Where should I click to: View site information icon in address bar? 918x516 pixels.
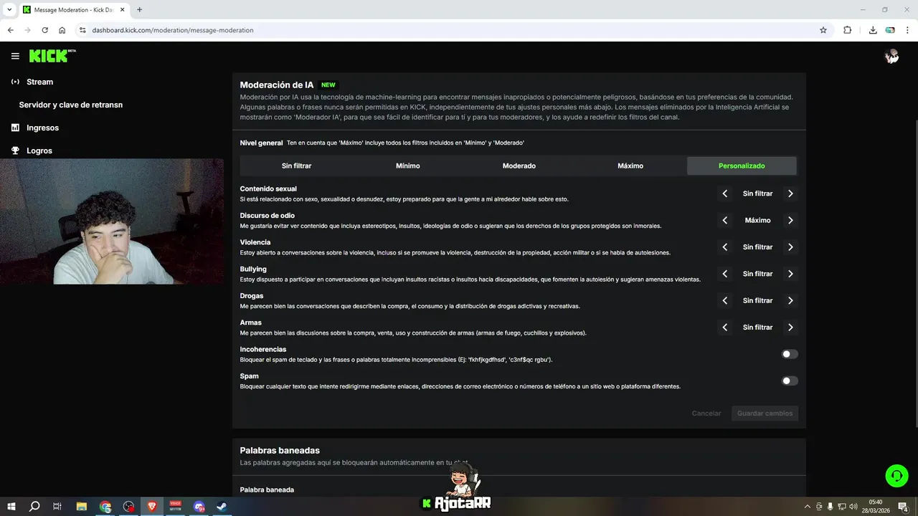82,30
